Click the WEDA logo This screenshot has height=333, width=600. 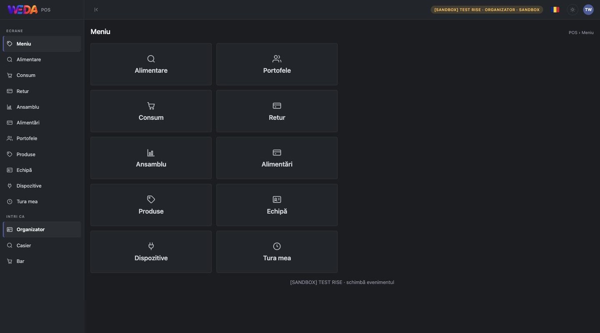22,10
